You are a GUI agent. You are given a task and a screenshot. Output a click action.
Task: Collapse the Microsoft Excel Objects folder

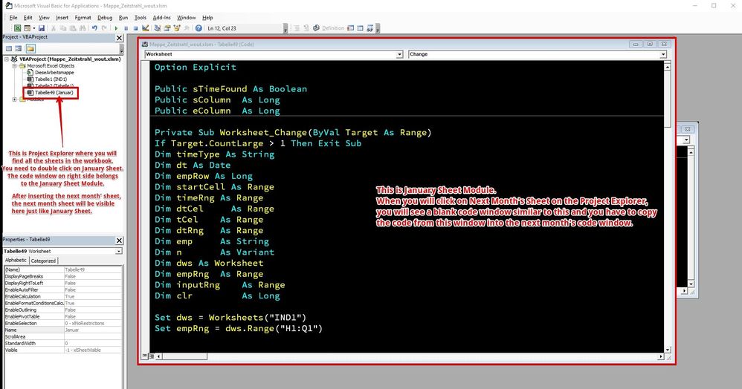[x=15, y=66]
